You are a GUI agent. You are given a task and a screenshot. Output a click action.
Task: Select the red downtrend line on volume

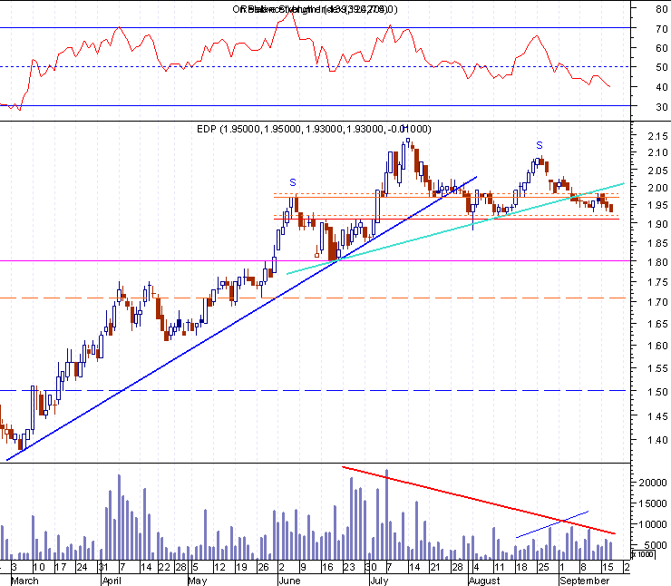tap(479, 501)
